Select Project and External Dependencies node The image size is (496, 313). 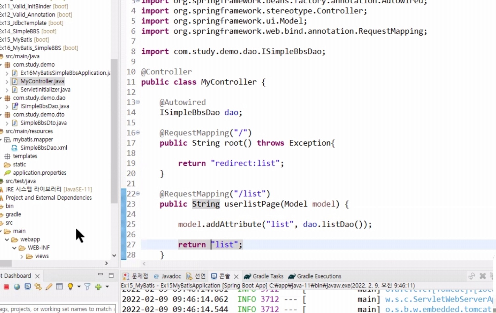pyautogui.click(x=49, y=198)
